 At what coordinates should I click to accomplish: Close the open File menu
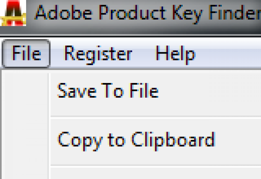click(26, 54)
